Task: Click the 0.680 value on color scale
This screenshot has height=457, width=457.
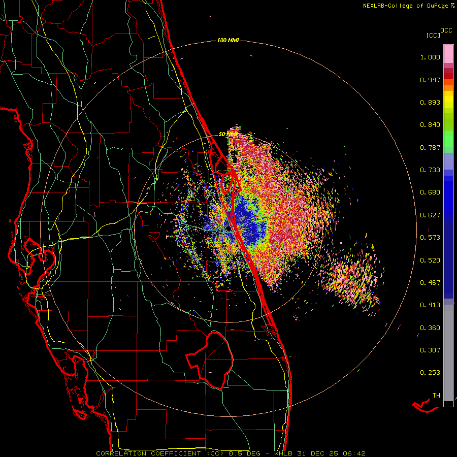Action: coord(430,192)
